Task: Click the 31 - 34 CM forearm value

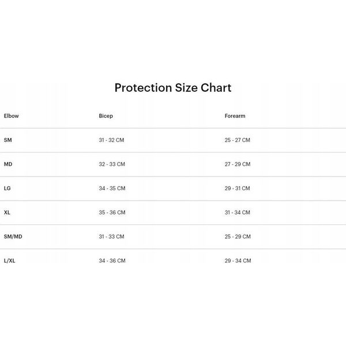Action: [x=238, y=212]
